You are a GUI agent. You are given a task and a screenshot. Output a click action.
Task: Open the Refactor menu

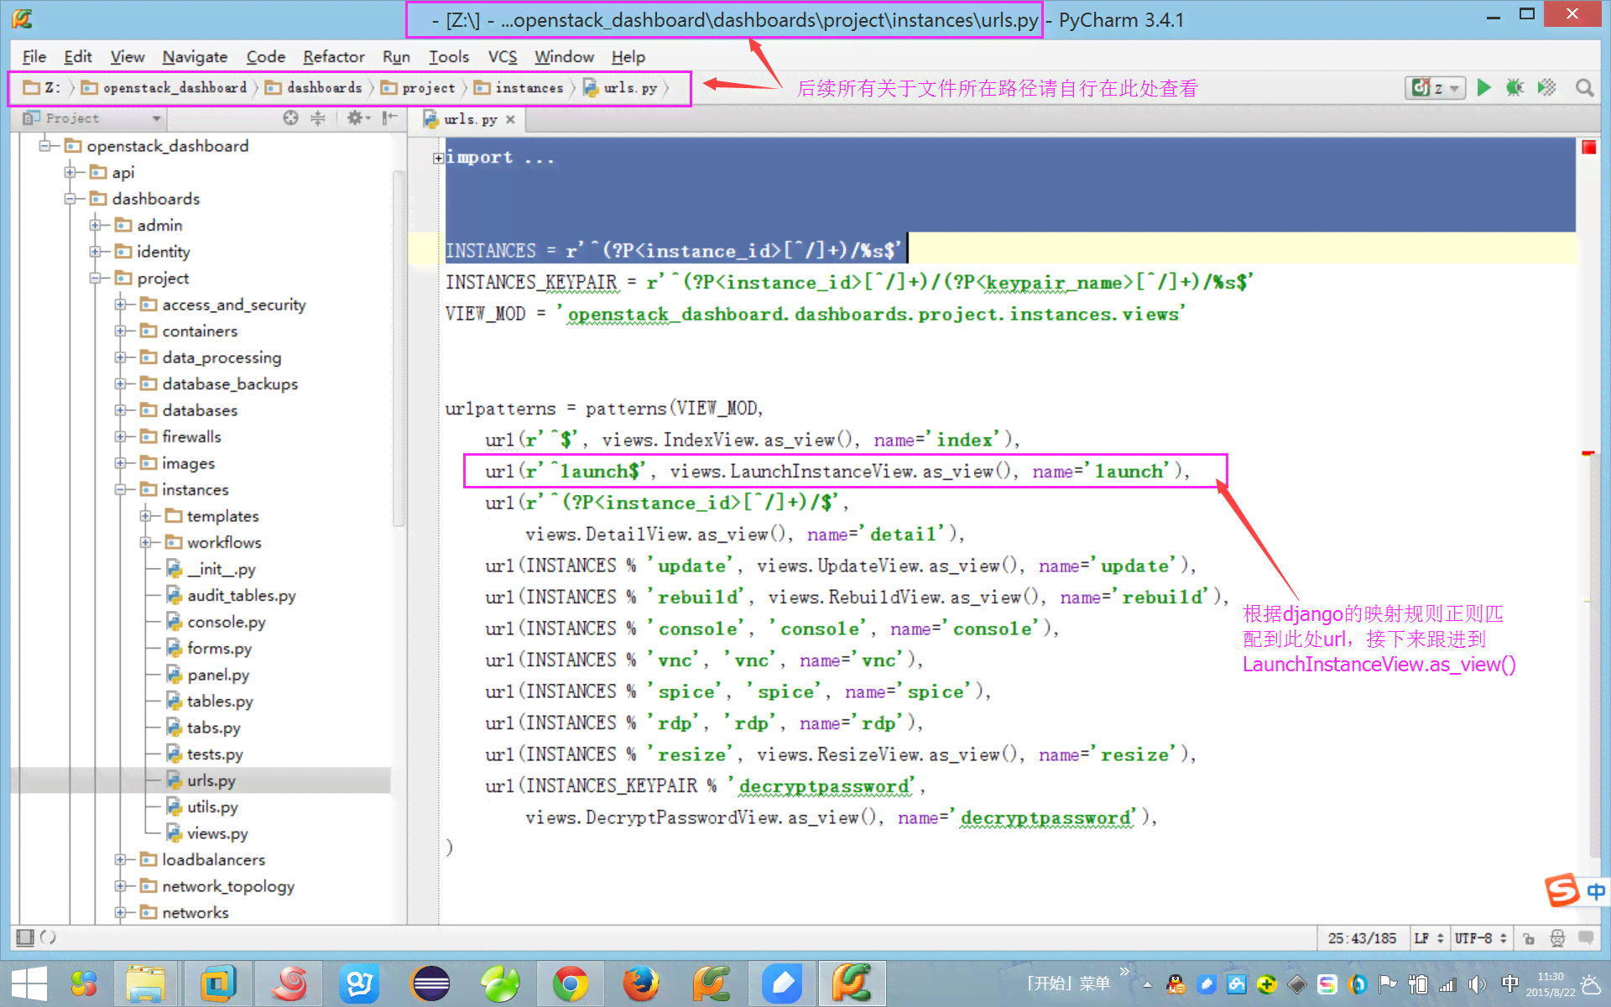tap(333, 56)
